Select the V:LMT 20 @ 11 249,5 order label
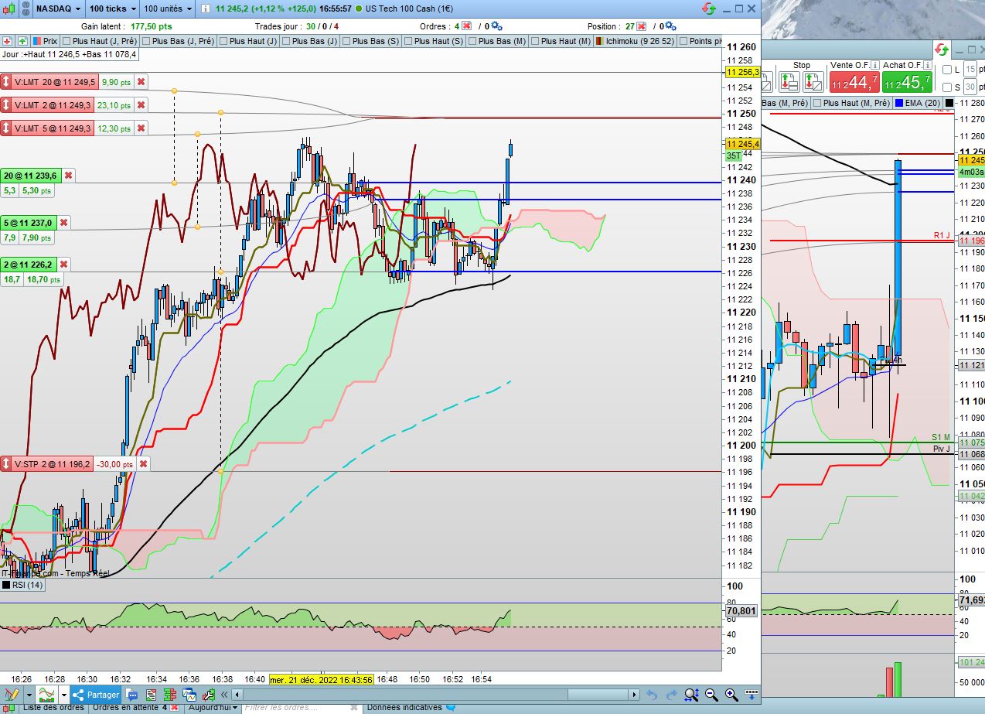Image resolution: width=985 pixels, height=714 pixels. click(55, 82)
